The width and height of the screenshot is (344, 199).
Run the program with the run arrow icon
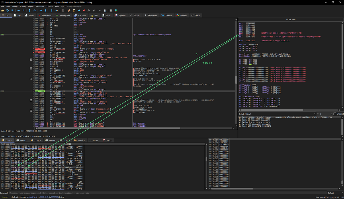[x=19, y=10]
